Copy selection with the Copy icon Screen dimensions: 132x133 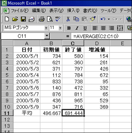coord(76,19)
